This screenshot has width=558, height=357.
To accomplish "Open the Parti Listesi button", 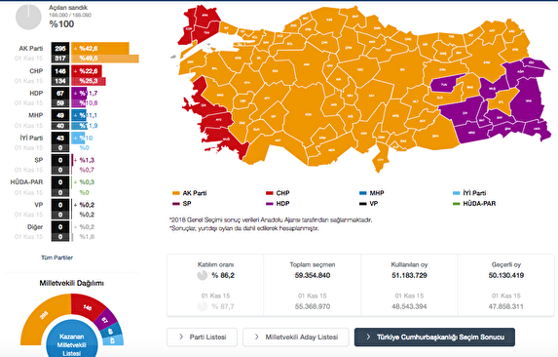I will (x=203, y=337).
